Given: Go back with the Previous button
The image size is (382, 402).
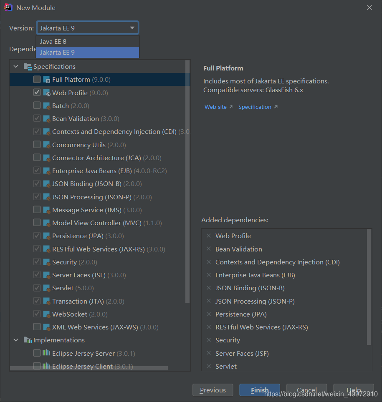Looking at the screenshot, I should [x=213, y=390].
